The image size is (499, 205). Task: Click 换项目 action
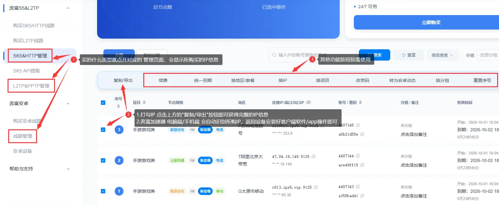pos(323,80)
